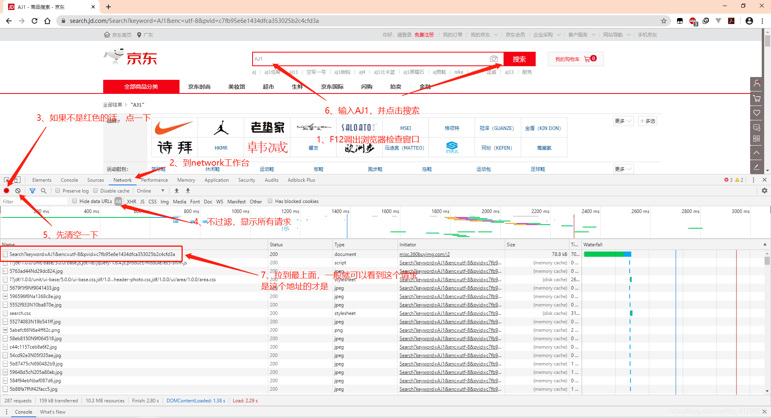Expand the 运动鞋包 row 更多 dropdown
This screenshot has width=771, height=418.
pyautogui.click(x=623, y=169)
